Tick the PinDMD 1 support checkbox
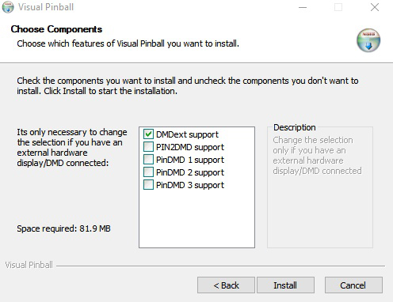Image resolution: width=393 pixels, height=302 pixels. coord(148,160)
